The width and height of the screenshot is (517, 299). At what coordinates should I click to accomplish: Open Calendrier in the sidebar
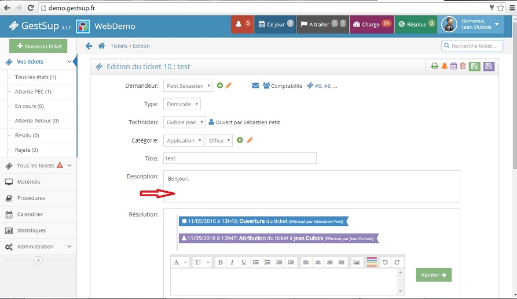click(38, 214)
